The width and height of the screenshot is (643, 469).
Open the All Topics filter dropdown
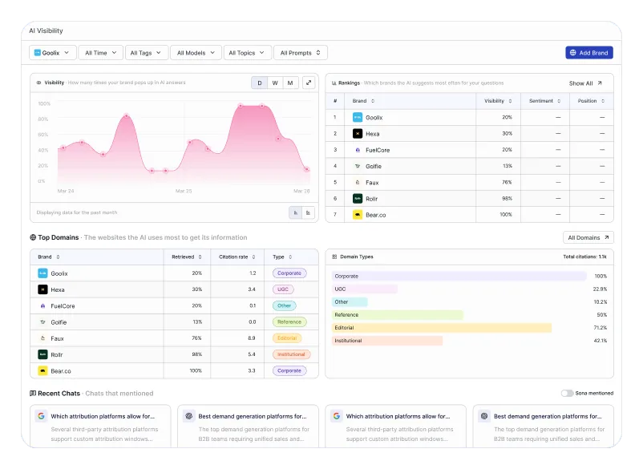pos(247,52)
